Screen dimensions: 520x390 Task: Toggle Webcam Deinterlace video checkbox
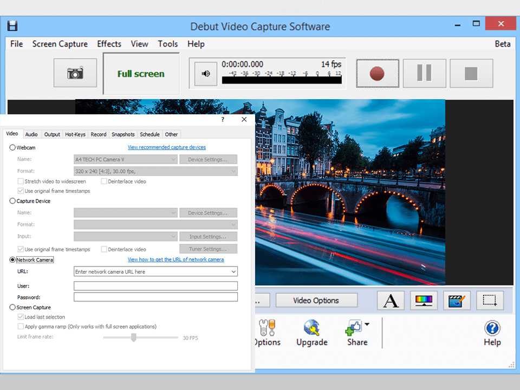pyautogui.click(x=104, y=181)
